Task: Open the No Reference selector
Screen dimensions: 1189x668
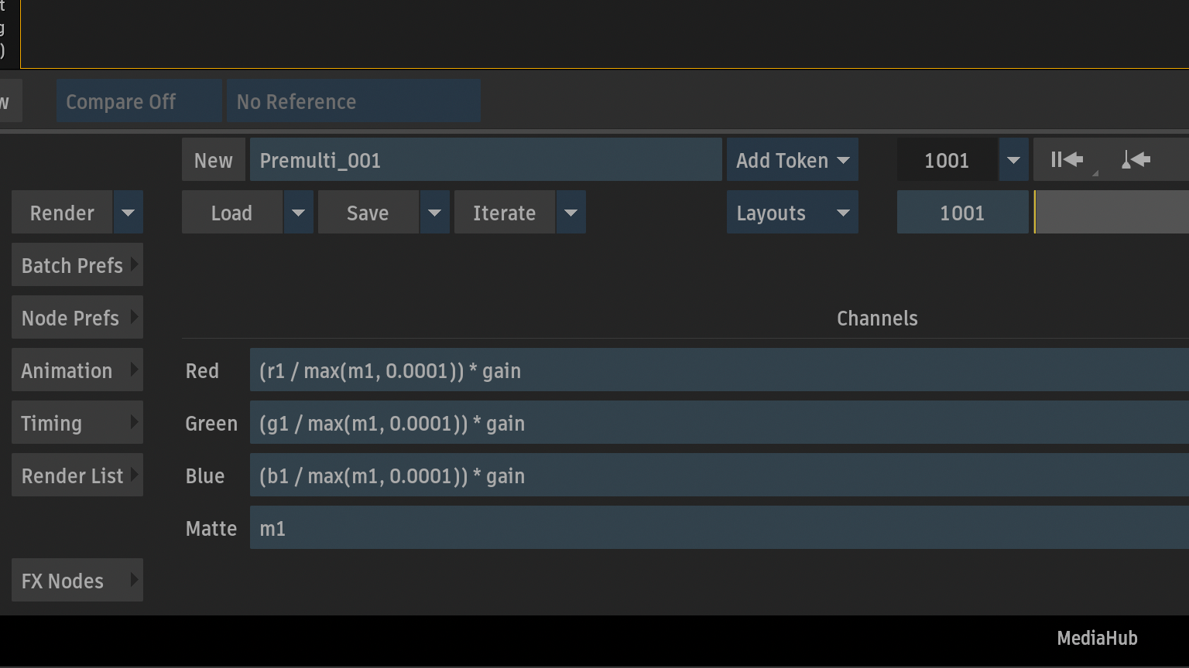Action: coord(354,101)
